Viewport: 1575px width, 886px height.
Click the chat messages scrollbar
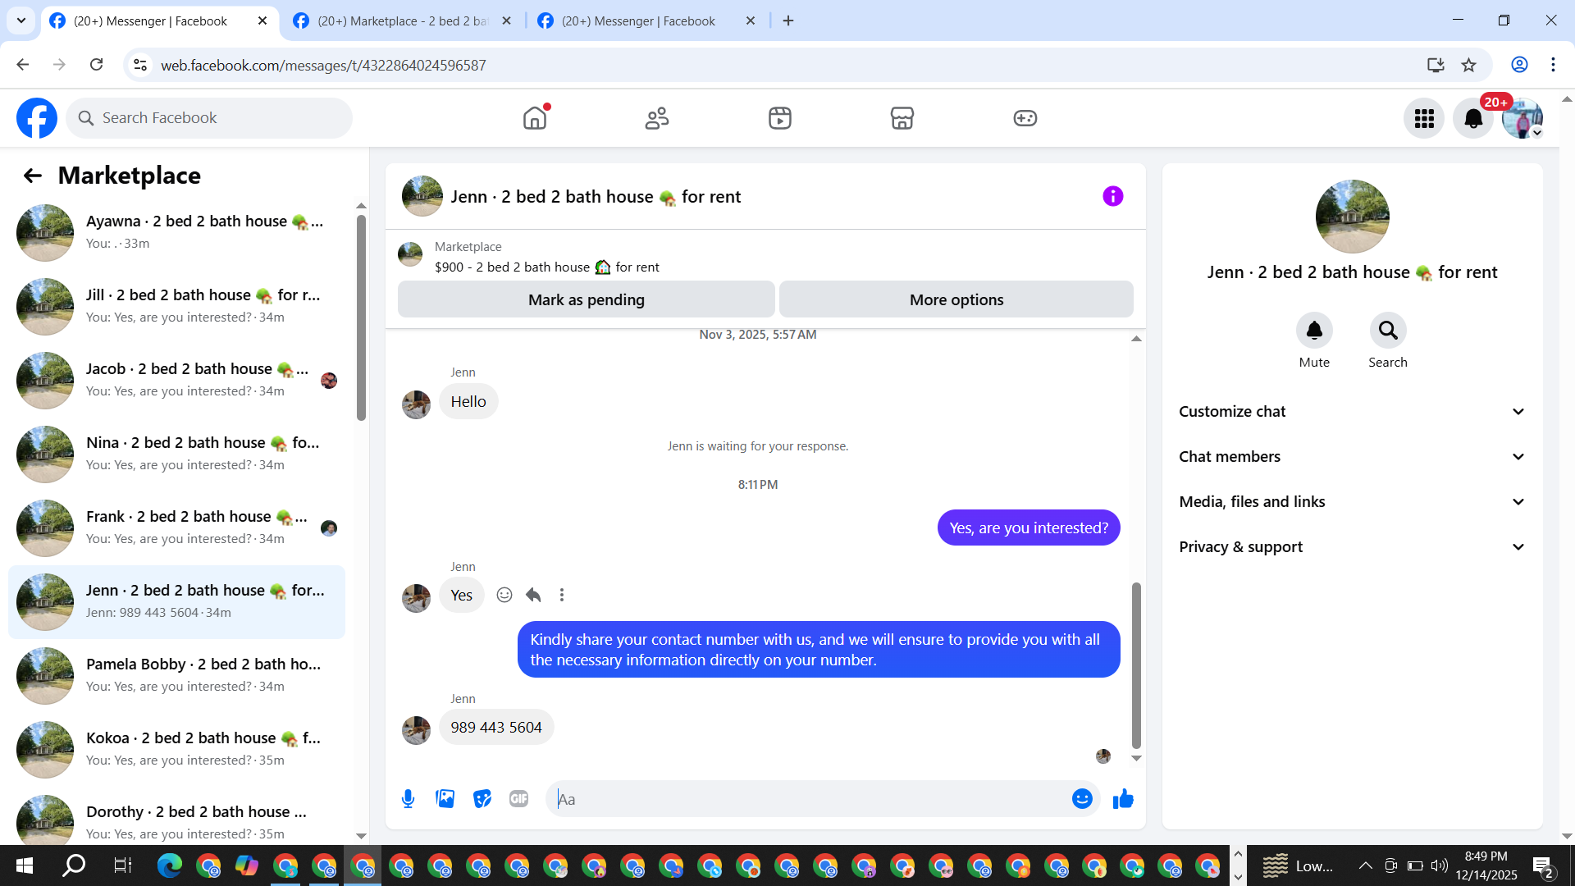pyautogui.click(x=1136, y=664)
